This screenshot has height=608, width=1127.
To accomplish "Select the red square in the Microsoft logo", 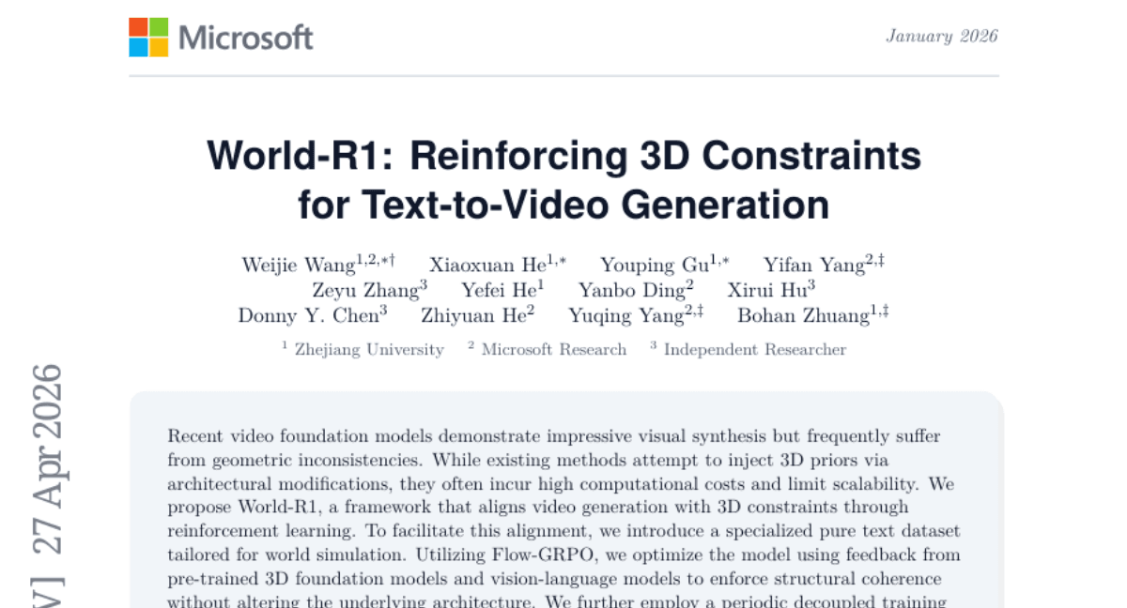I will pos(138,28).
